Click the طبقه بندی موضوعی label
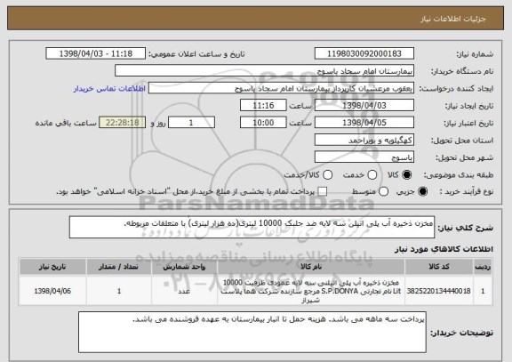Viewport: 512px width, 362px height. (459, 175)
